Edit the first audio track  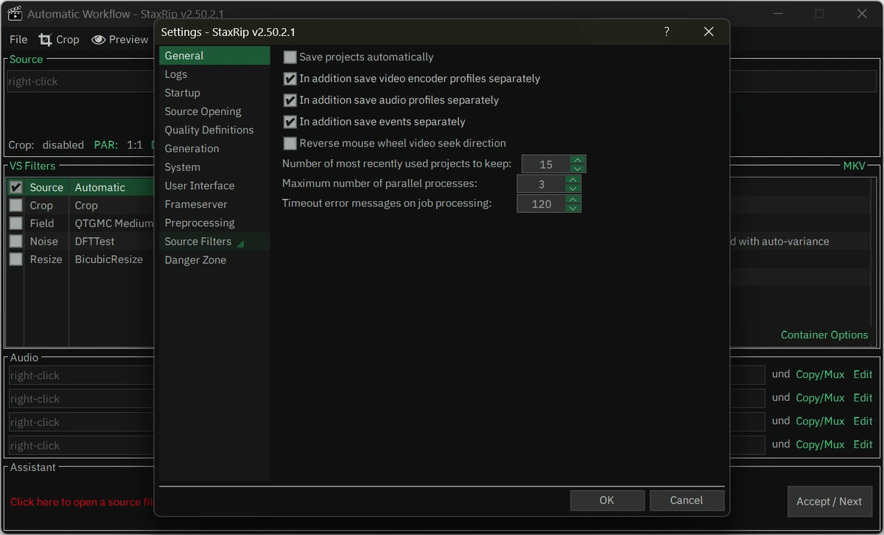tap(863, 374)
